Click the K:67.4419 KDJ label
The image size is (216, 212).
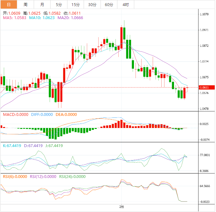[x=12, y=146]
